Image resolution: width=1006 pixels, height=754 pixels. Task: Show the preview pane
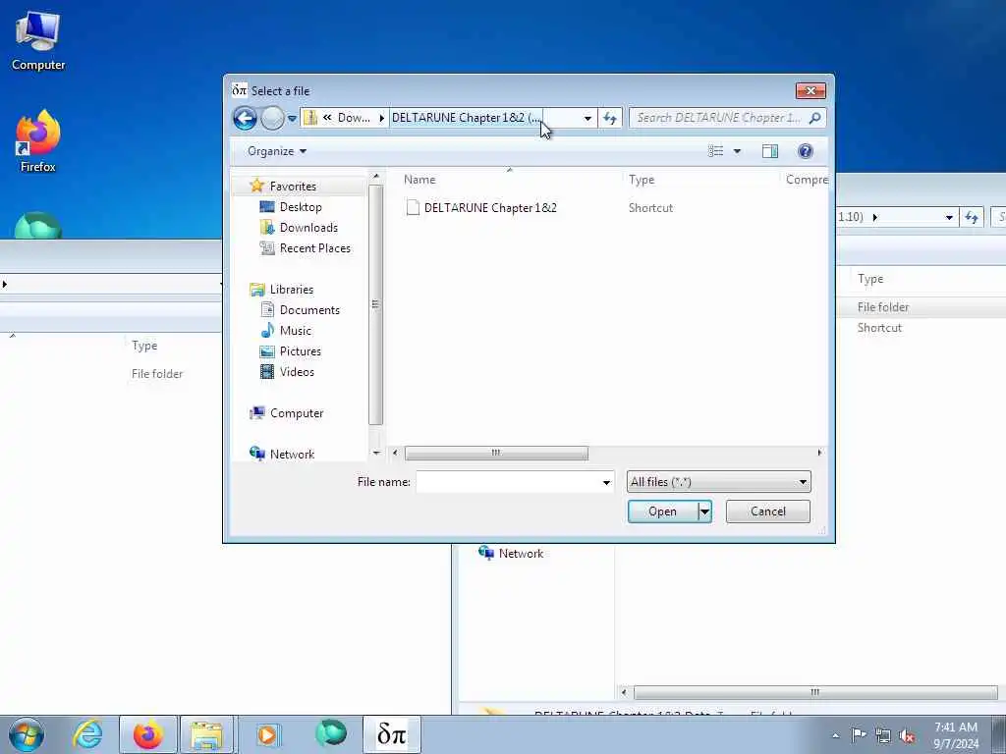770,151
